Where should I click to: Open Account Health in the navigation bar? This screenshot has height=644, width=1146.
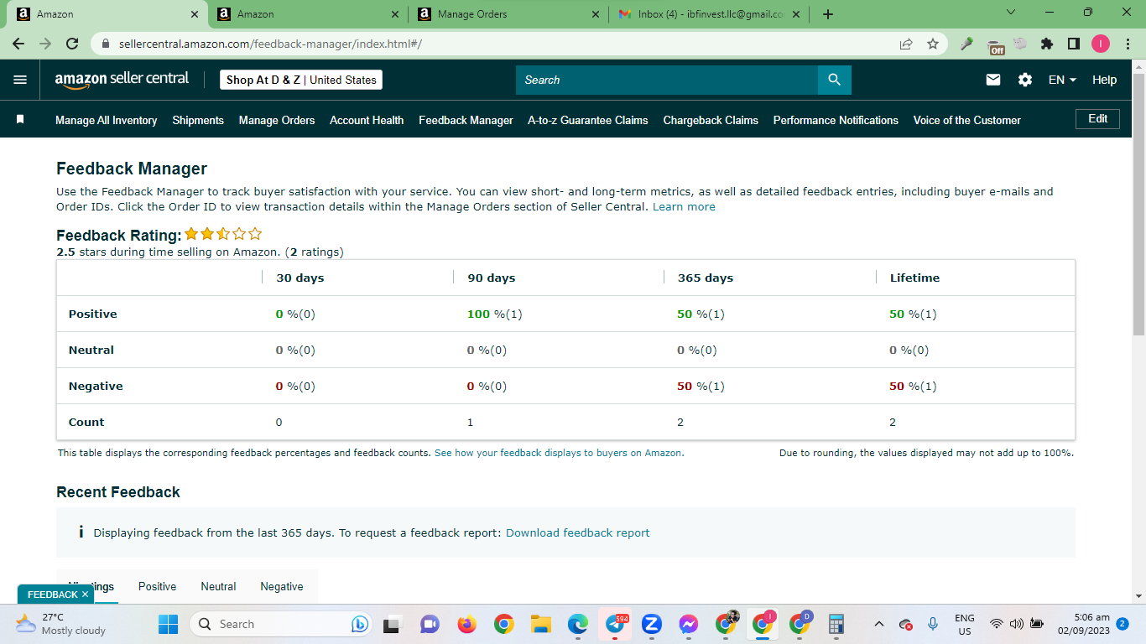[367, 120]
